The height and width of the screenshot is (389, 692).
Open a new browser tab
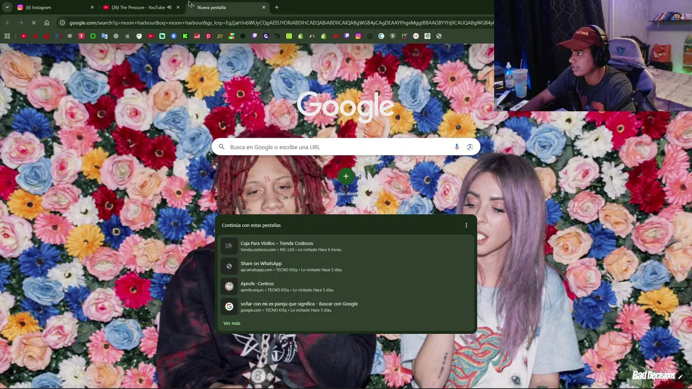[x=277, y=8]
